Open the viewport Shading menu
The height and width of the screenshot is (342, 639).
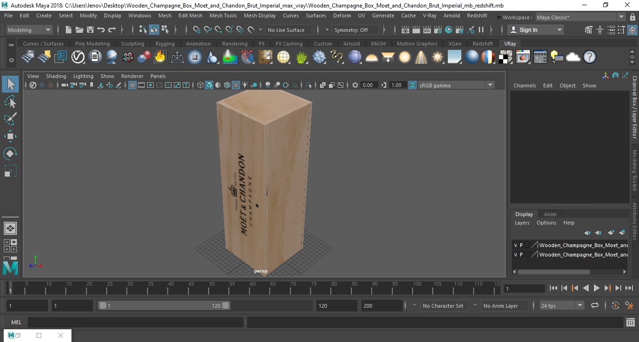point(56,76)
